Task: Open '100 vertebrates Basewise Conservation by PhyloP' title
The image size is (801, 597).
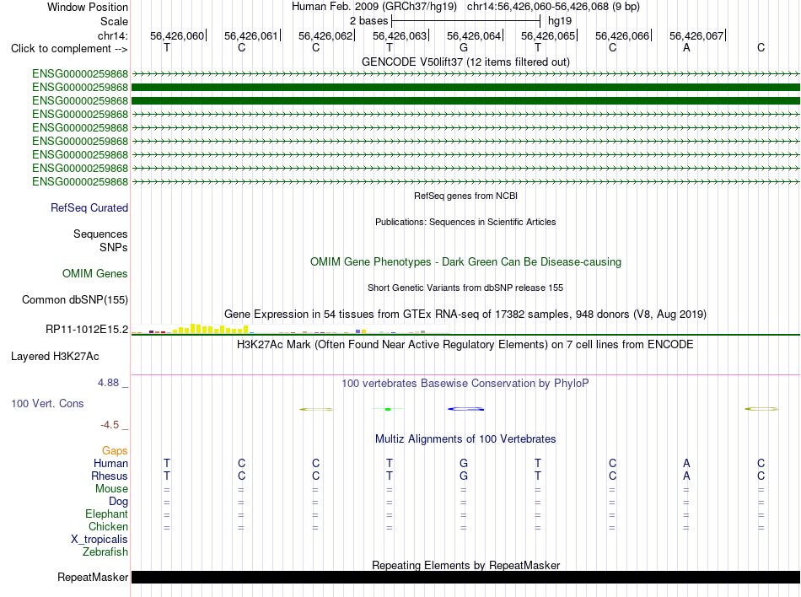Action: click(x=465, y=384)
